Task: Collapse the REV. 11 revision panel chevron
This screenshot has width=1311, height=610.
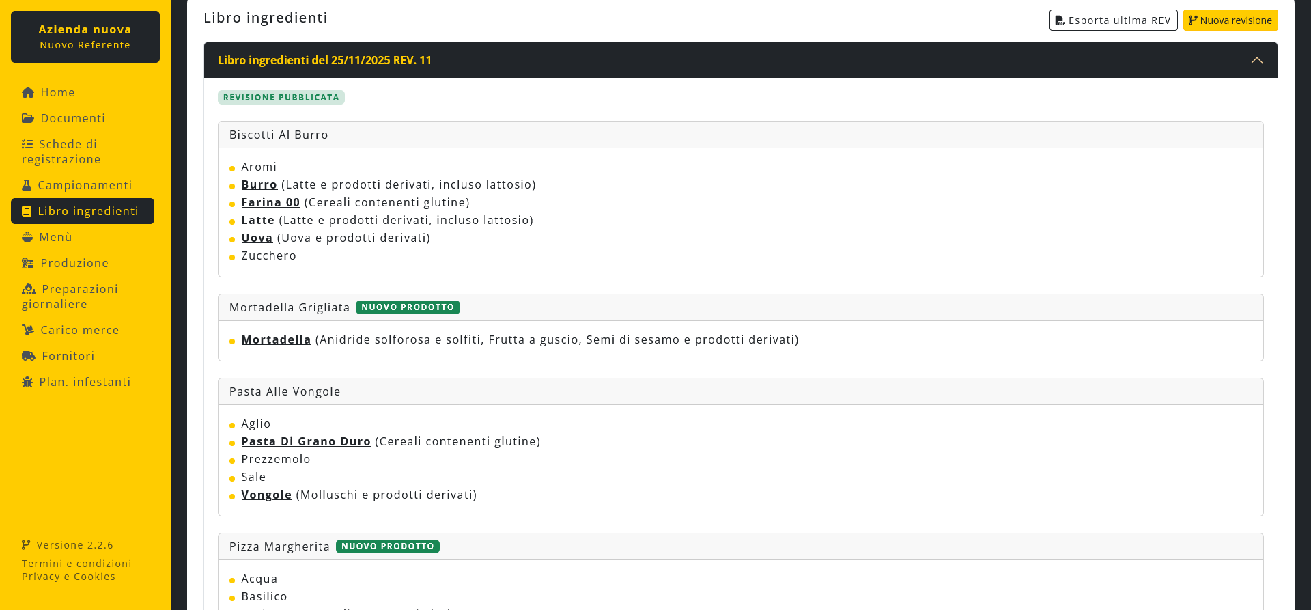Action: click(1256, 60)
